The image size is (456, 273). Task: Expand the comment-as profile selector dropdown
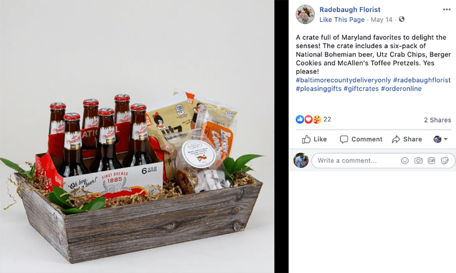[440, 139]
